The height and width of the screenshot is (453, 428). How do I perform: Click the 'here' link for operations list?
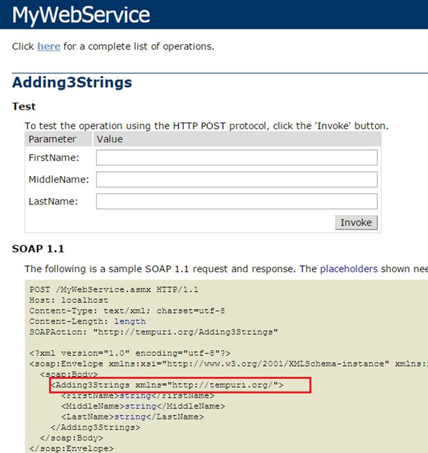(49, 47)
